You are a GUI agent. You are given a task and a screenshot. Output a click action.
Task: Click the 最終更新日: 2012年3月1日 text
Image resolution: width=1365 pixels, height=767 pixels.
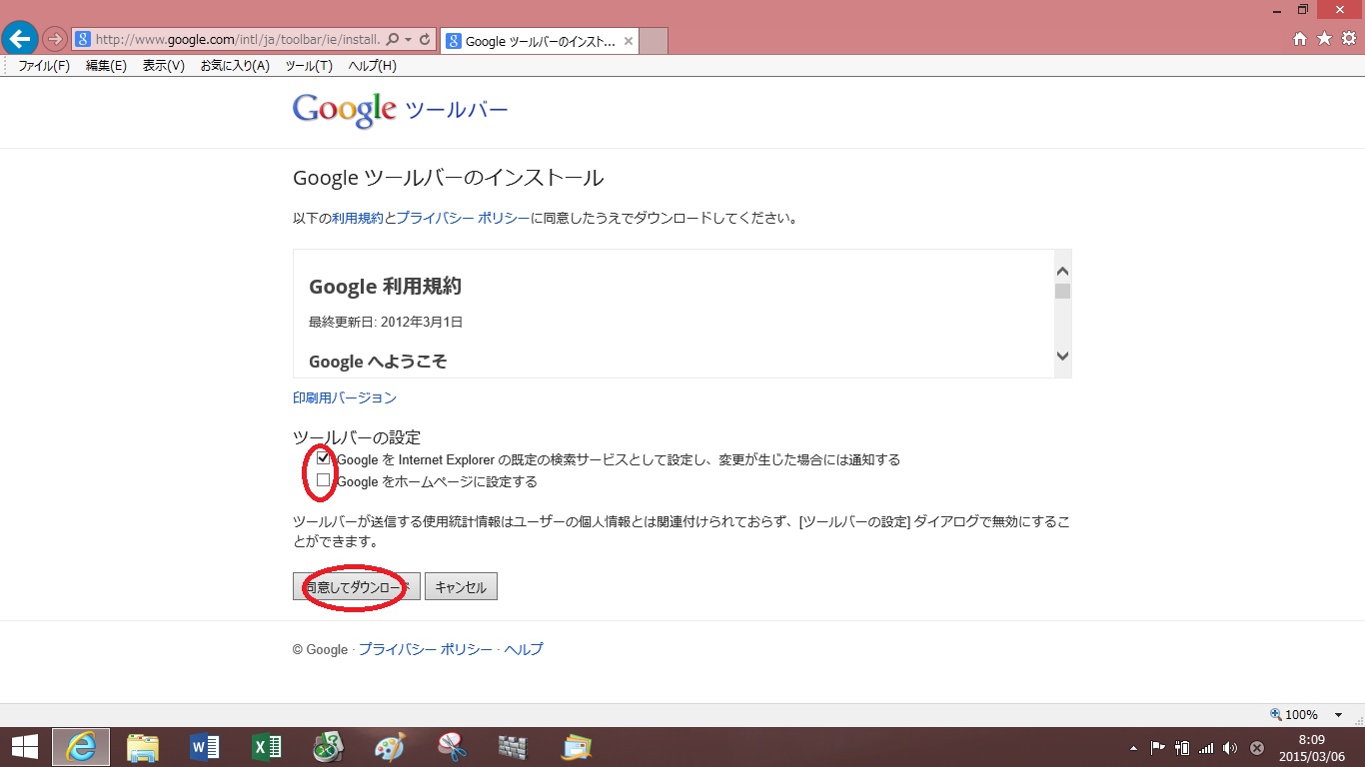point(386,323)
